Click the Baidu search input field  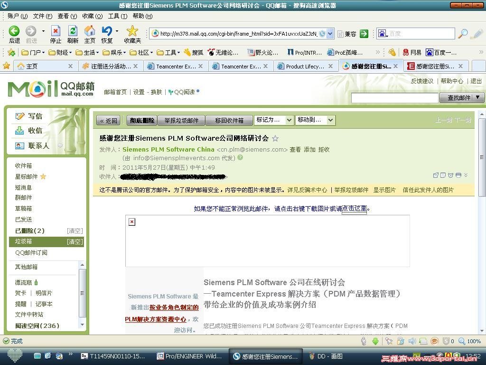tap(421, 34)
